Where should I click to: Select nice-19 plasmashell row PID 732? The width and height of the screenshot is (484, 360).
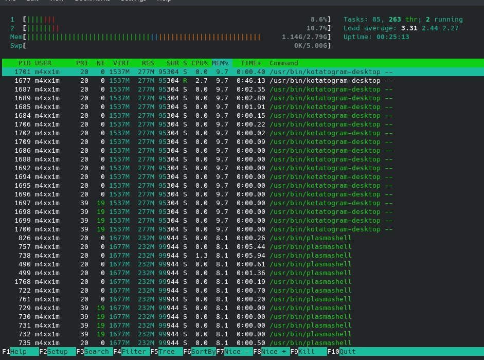point(243,334)
